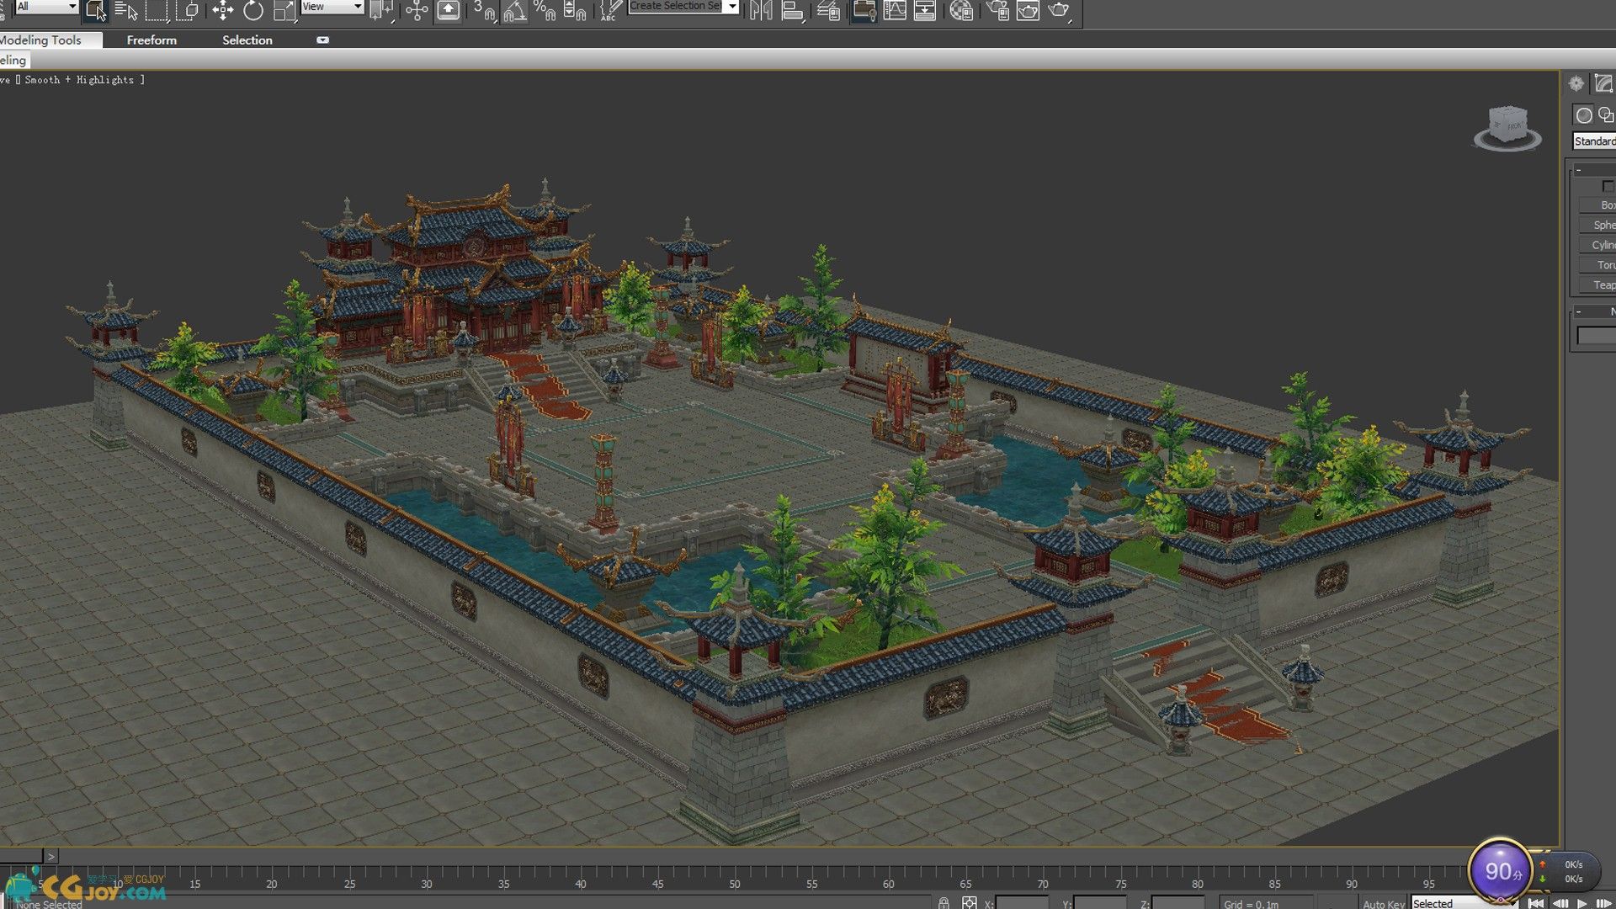Toggle the selection lock padlock

[x=944, y=903]
